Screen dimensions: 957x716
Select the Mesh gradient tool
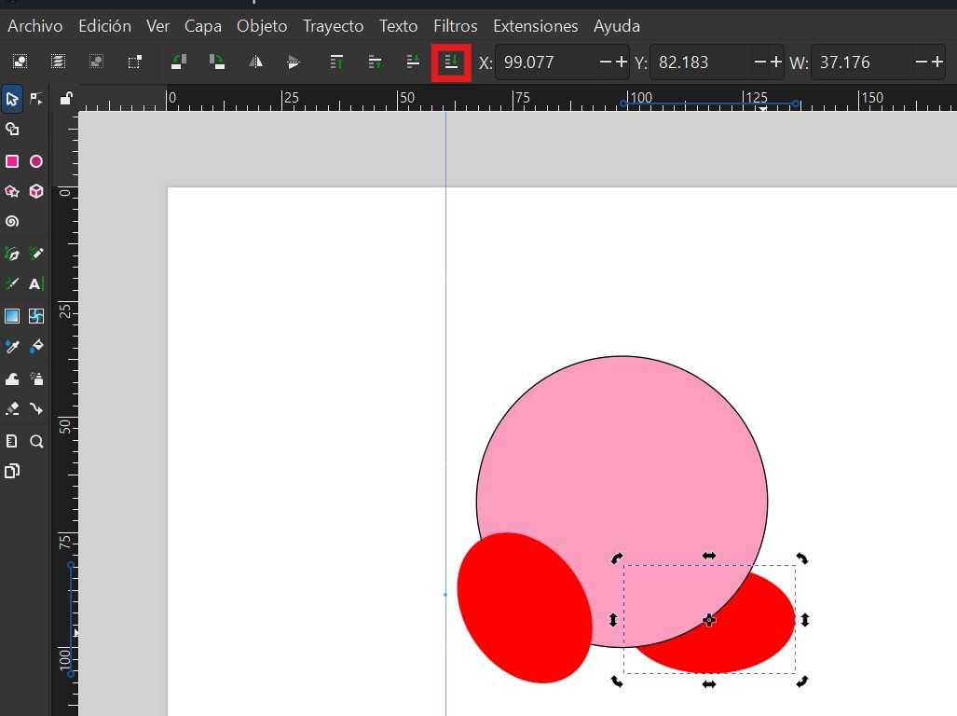(x=36, y=316)
